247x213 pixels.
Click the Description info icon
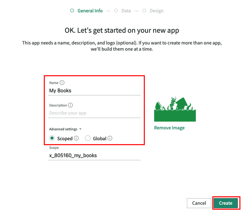click(70, 105)
